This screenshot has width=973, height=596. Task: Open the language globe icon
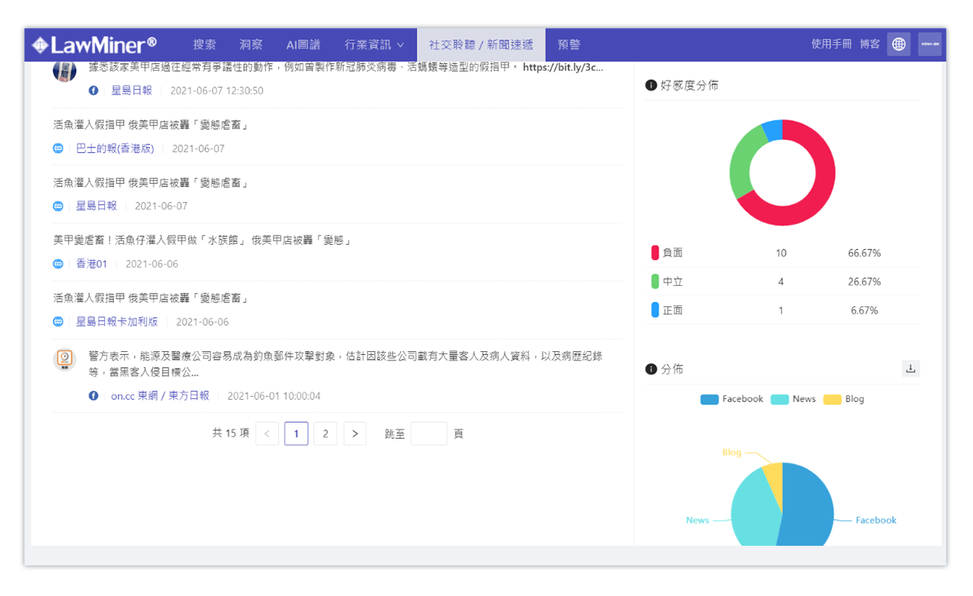coord(899,44)
